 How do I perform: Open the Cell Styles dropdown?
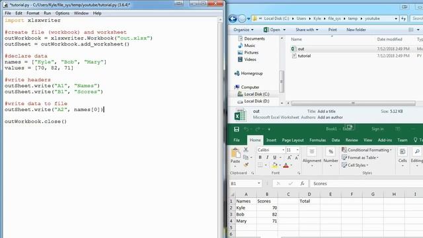(355, 165)
